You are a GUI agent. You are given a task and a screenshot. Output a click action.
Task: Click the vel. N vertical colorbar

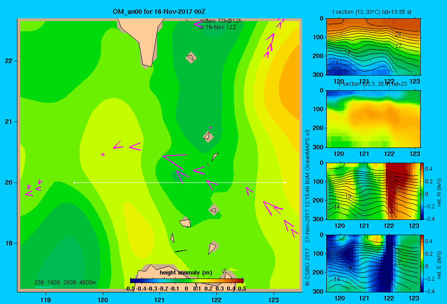coord(422,191)
